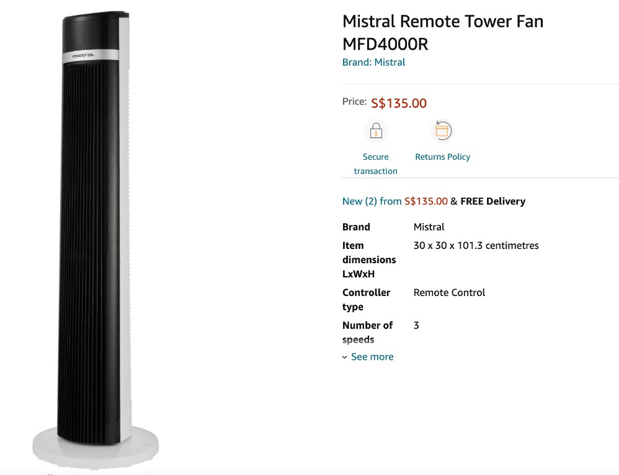Click the Remote Control controller type value
The image size is (619, 475).
click(x=449, y=292)
